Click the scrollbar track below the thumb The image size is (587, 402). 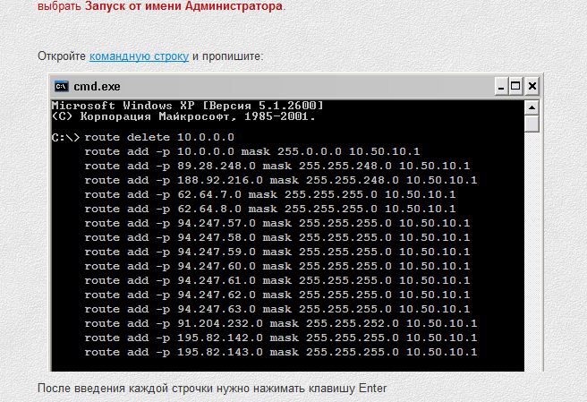pyautogui.click(x=532, y=251)
